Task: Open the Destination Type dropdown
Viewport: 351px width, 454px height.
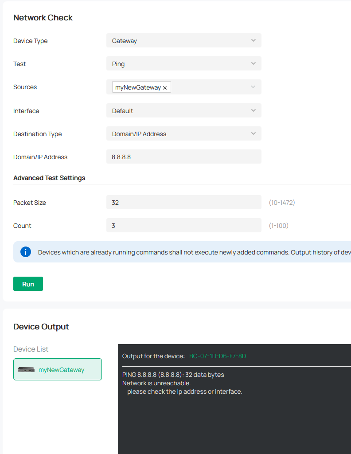Action: click(x=183, y=133)
